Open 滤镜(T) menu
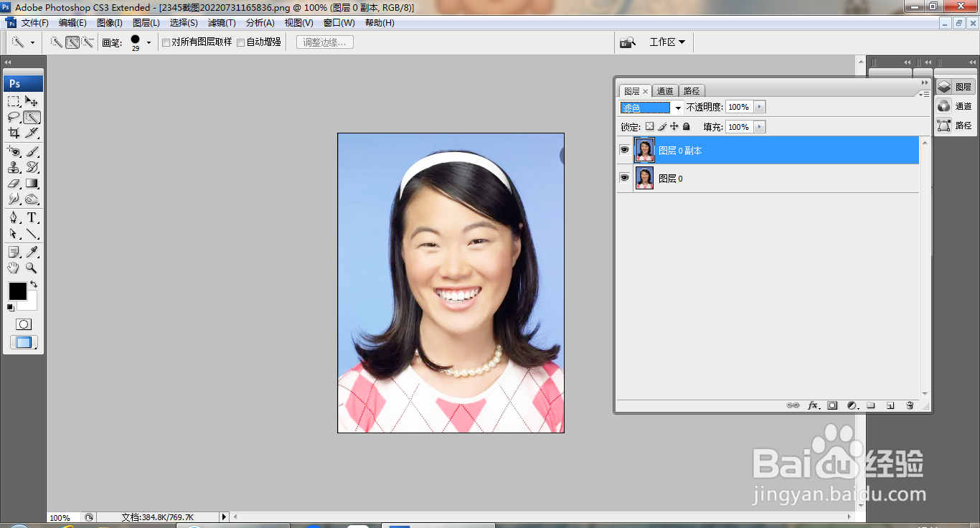This screenshot has height=528, width=980. pyautogui.click(x=222, y=23)
